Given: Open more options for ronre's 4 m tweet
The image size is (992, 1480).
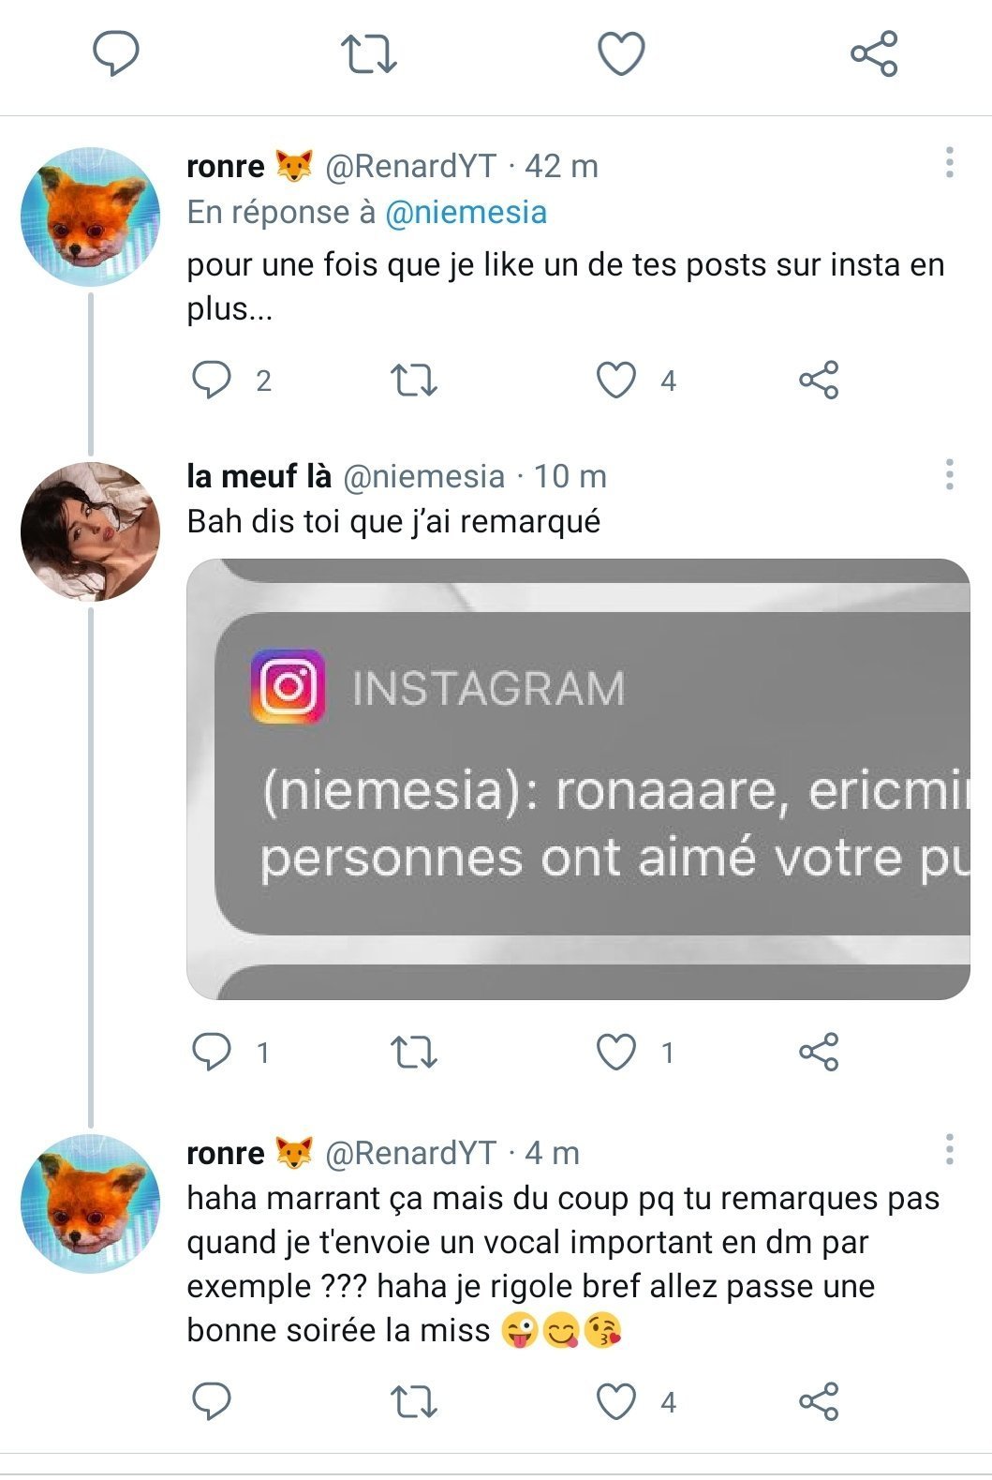Looking at the screenshot, I should coord(950,1149).
